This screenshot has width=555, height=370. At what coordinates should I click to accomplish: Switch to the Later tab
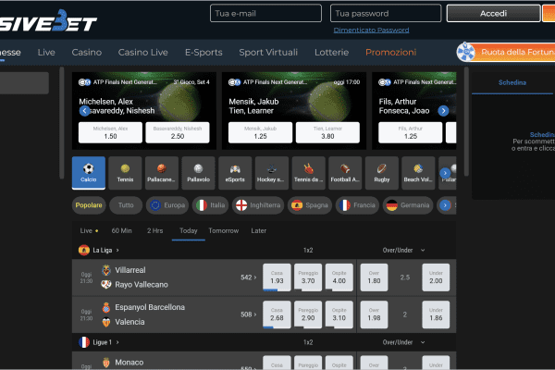(x=258, y=231)
